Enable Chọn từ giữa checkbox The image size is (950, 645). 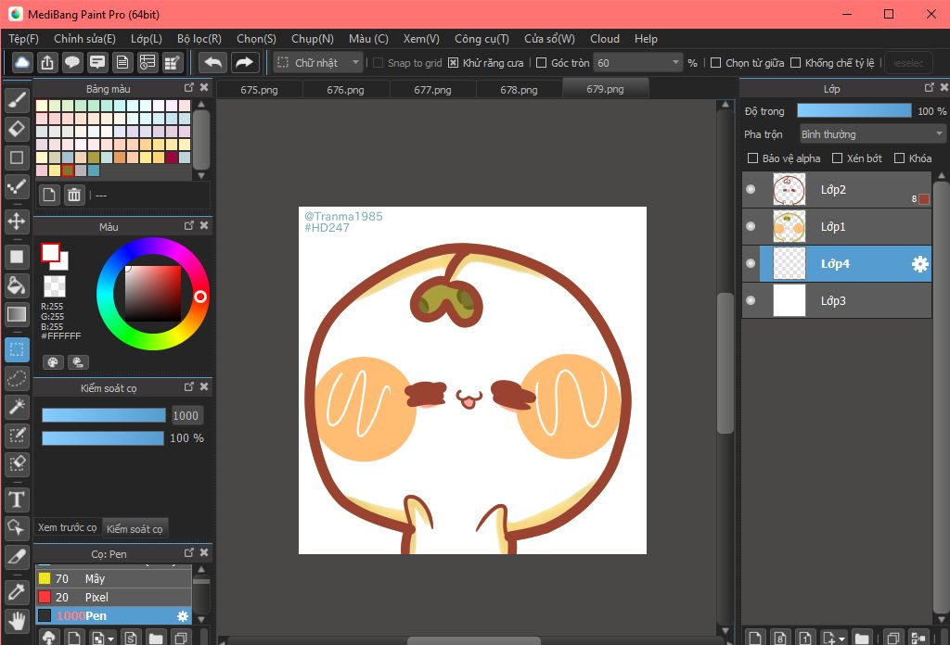coord(715,63)
